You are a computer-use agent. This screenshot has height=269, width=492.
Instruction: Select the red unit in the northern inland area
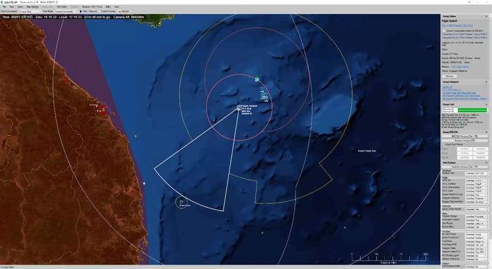[65, 80]
